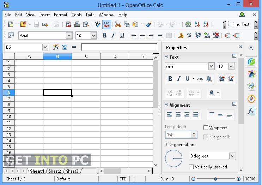Image resolution: width=262 pixels, height=185 pixels.
Task: Open the sidebar Gallery icon
Action: 251,86
